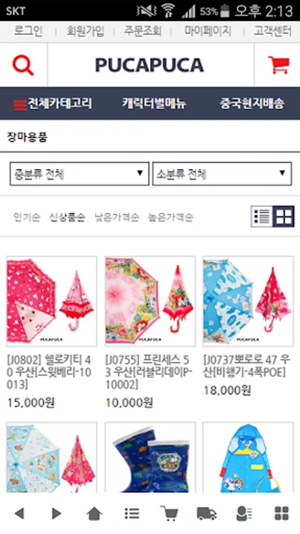Screen dimensions: 300x534
Task: Open the 캐릭터별메뉴 menu
Action: [x=154, y=103]
